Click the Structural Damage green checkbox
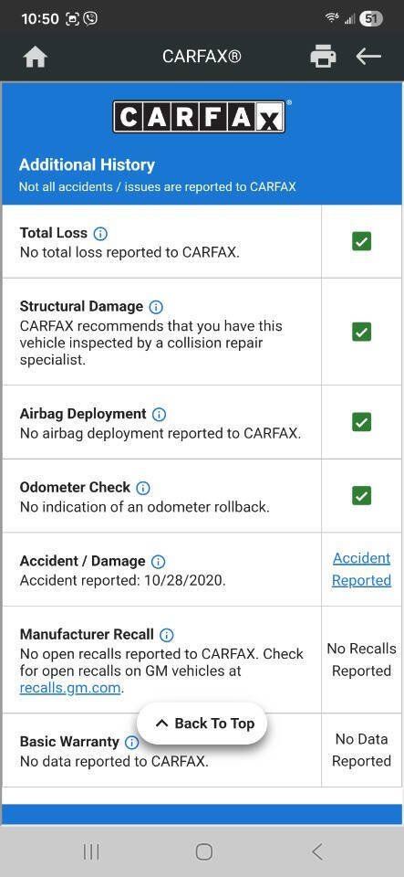The height and width of the screenshot is (877, 404). 361,333
